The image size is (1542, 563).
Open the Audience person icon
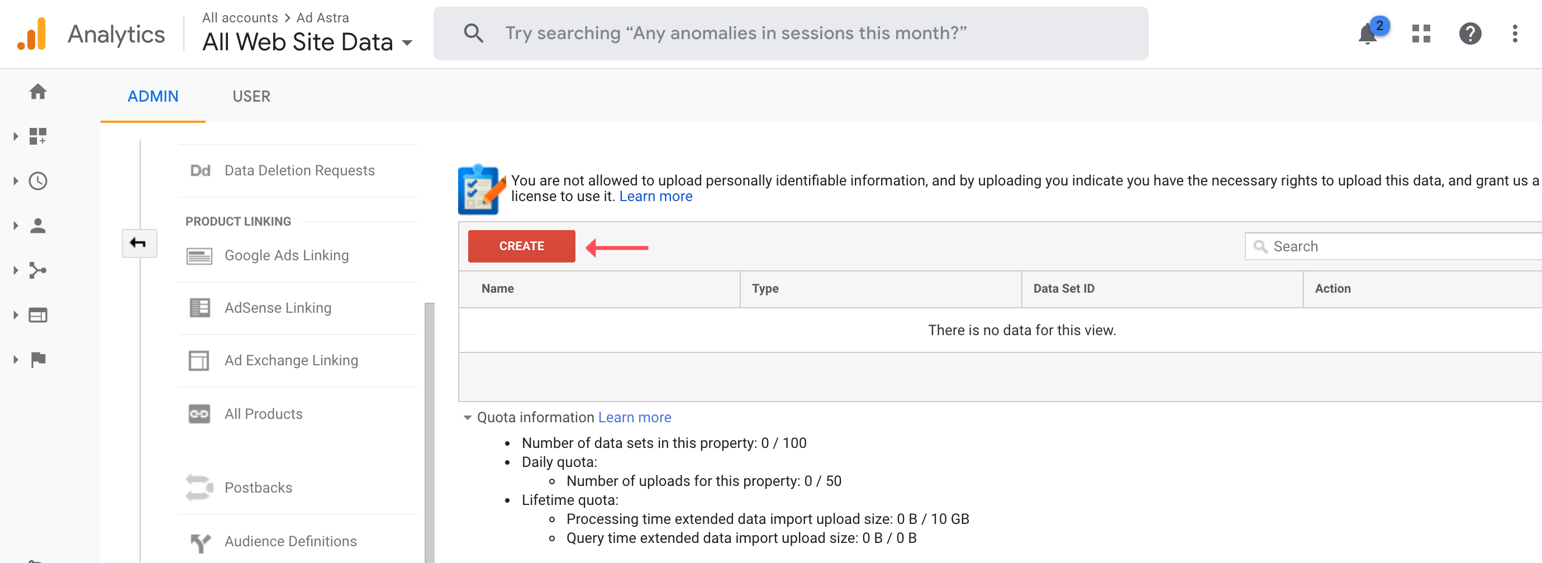point(38,226)
